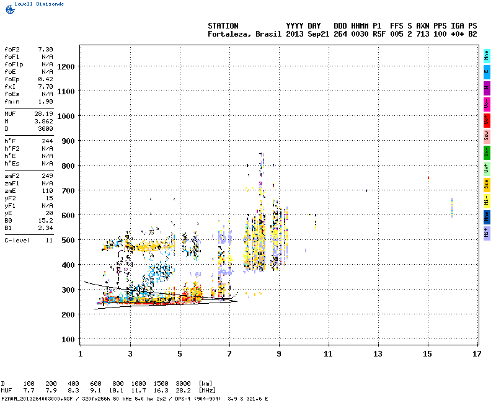This screenshot has width=496, height=403.
Task: Click the 300 km height axis label
Action: [x=68, y=290]
